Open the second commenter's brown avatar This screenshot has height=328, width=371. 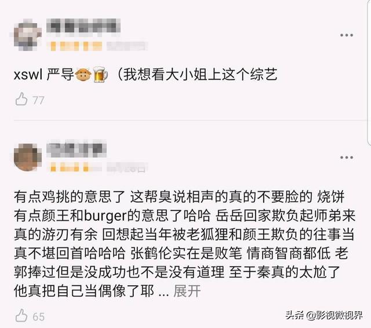pyautogui.click(x=28, y=157)
